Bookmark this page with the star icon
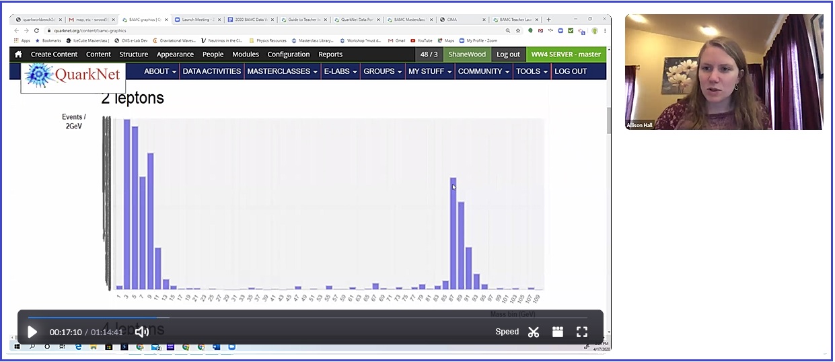The image size is (835, 362). 518,31
